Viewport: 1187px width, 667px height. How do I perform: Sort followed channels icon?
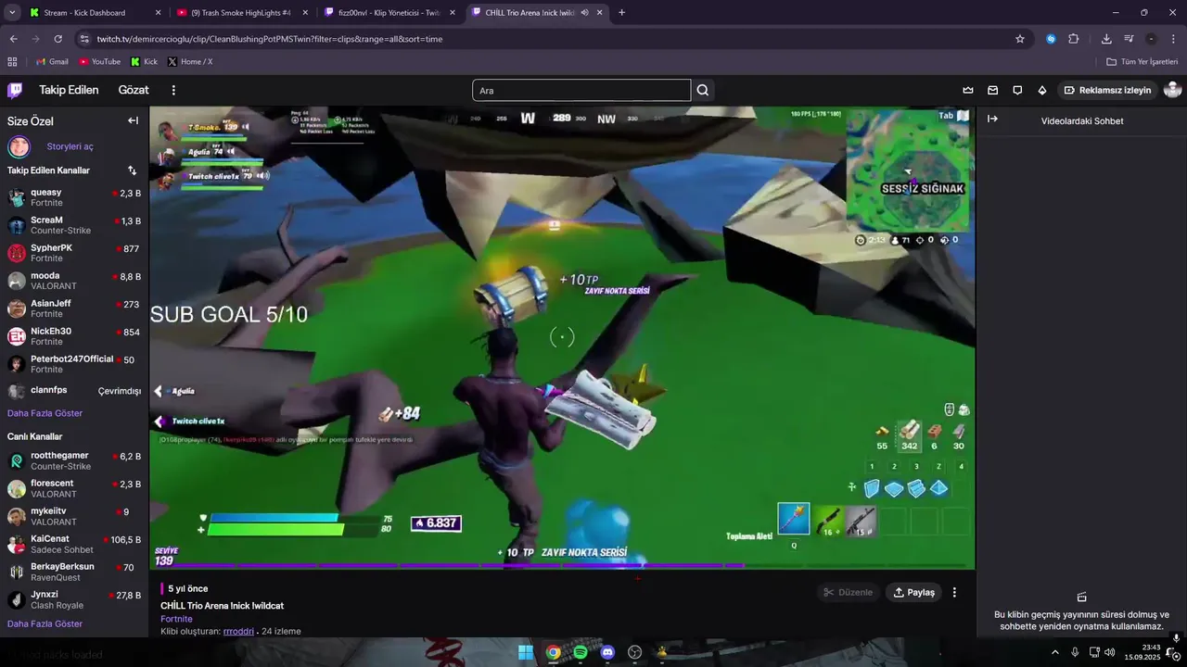[132, 170]
